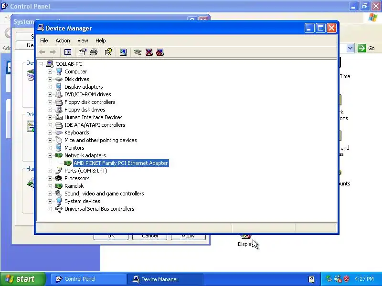
Task: Expand the Display adapters node
Action: (50, 87)
